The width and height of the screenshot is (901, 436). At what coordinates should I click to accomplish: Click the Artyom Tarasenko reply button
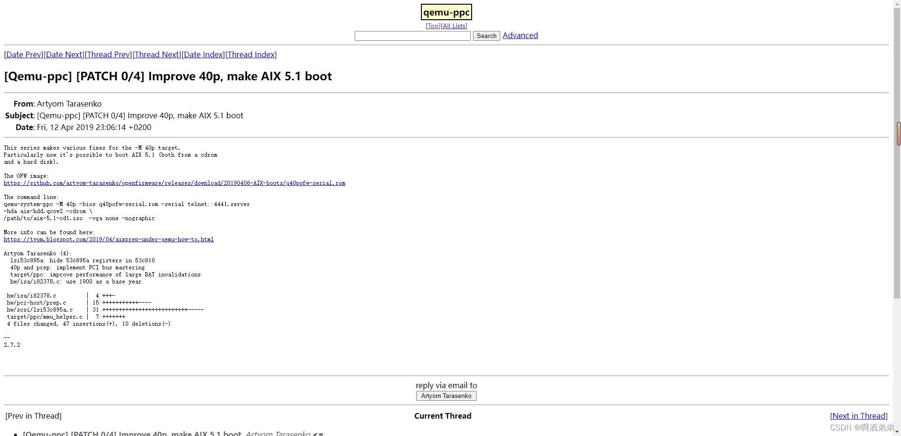coord(446,396)
